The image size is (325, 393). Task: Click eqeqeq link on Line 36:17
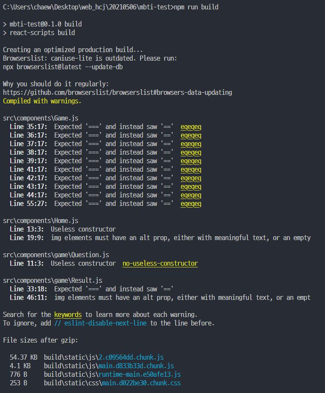tap(191, 135)
